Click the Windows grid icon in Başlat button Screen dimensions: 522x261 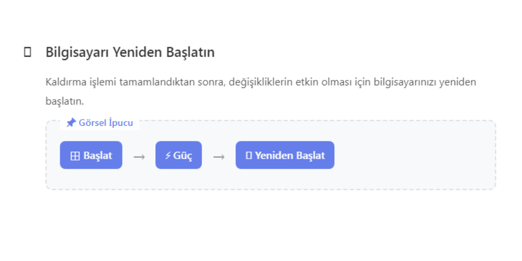tap(75, 156)
